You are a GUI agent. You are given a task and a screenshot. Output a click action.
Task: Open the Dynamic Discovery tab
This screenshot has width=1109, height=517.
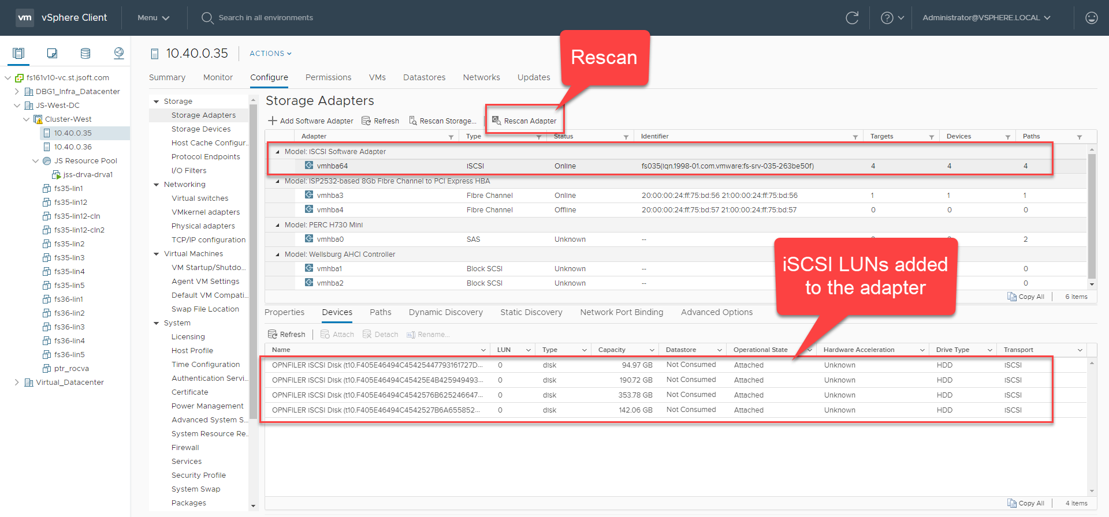pyautogui.click(x=445, y=312)
